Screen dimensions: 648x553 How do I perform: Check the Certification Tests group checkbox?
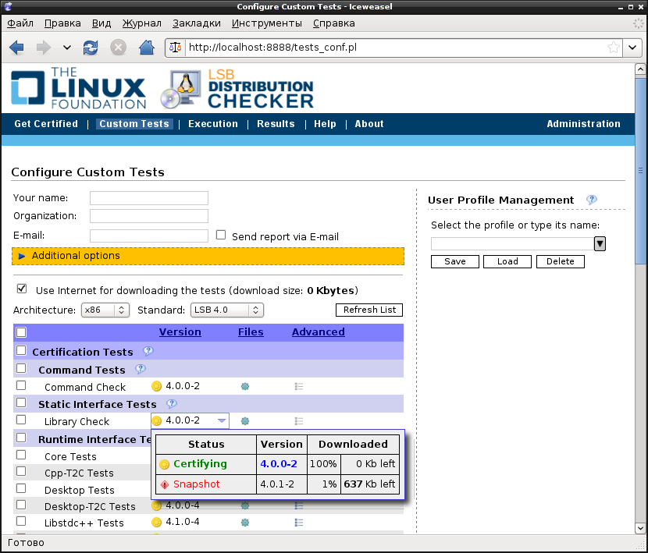[21, 351]
